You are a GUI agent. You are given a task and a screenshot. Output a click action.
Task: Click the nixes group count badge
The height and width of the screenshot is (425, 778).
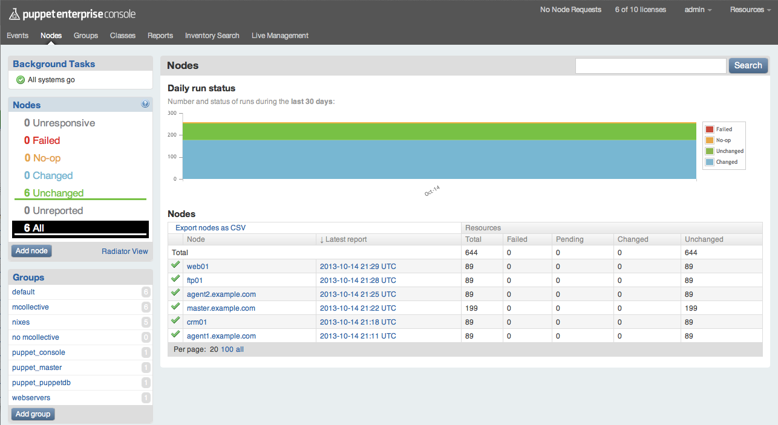pyautogui.click(x=145, y=322)
